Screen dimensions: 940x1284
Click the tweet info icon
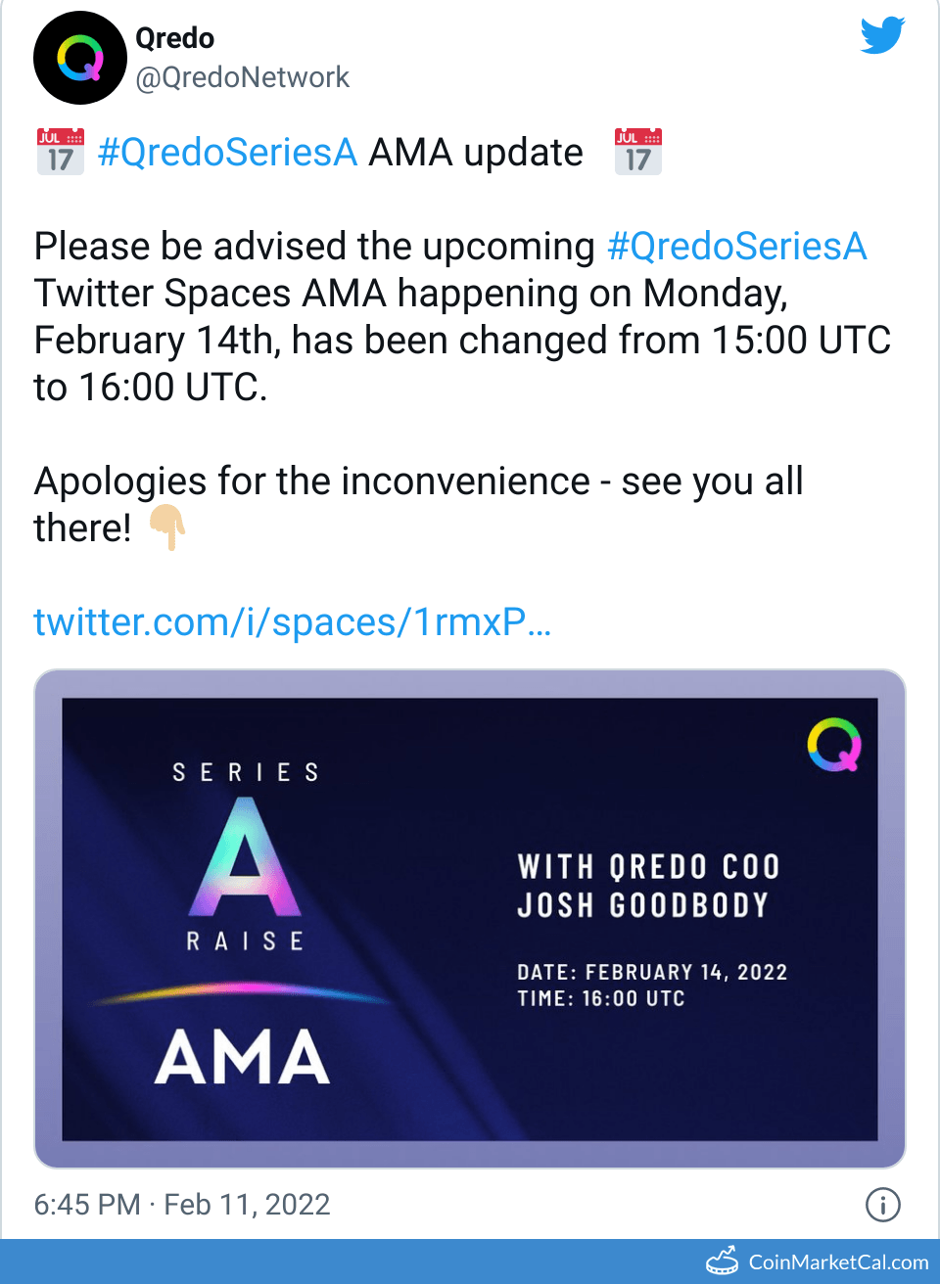coord(882,1205)
